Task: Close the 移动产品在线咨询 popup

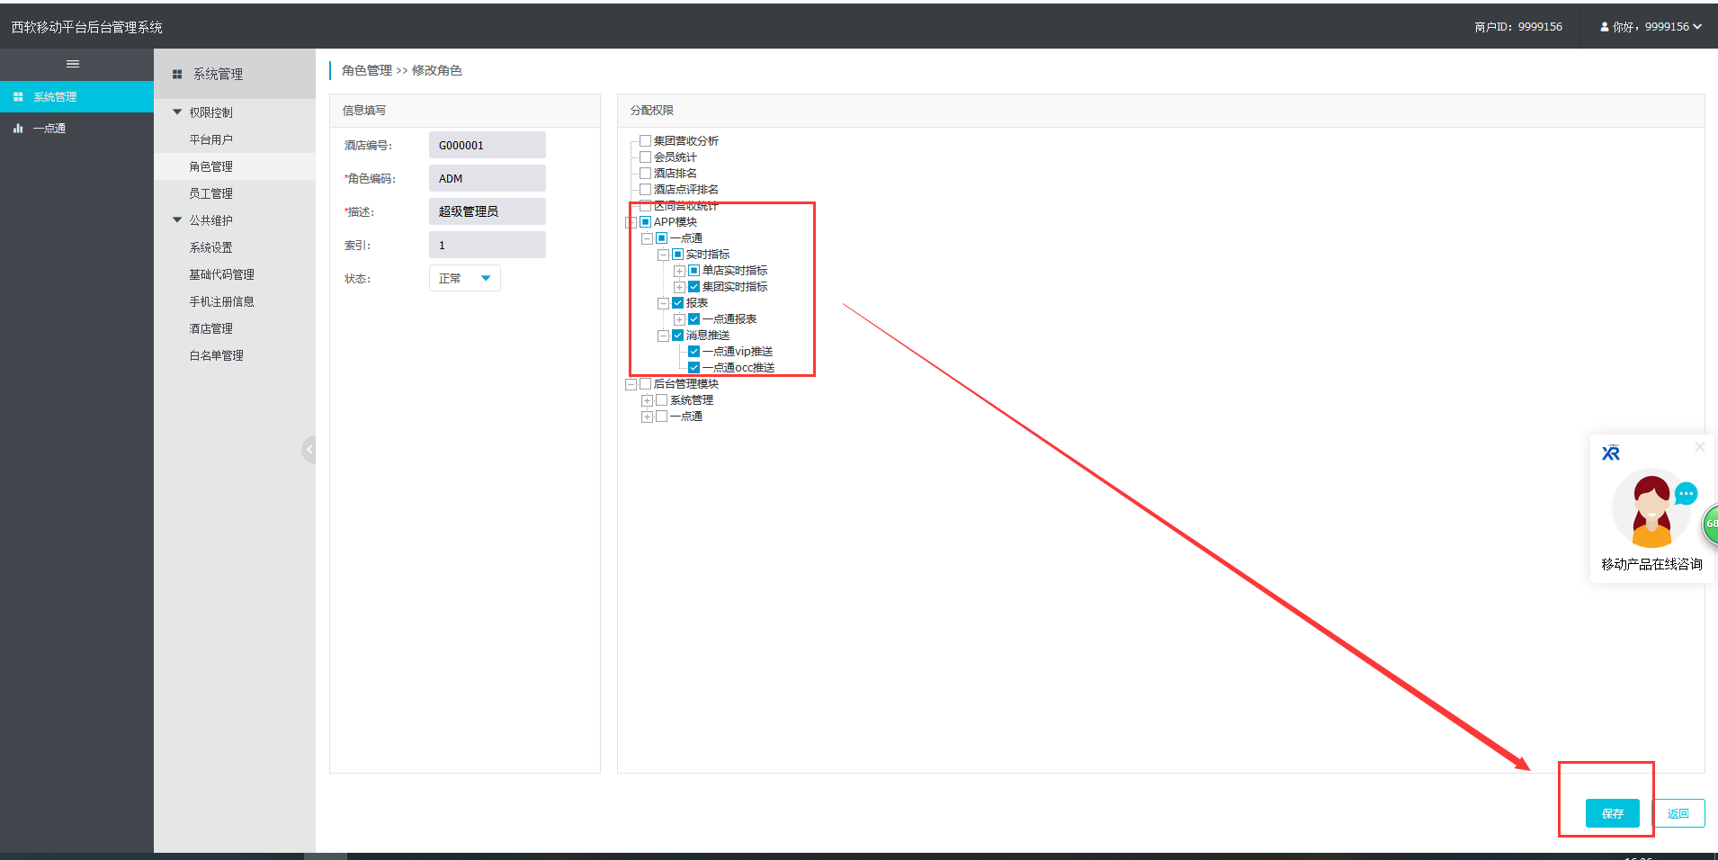Action: (1699, 447)
